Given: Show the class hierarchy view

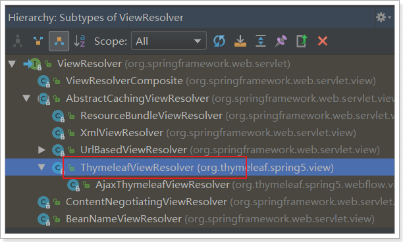Looking at the screenshot, I should point(18,41).
